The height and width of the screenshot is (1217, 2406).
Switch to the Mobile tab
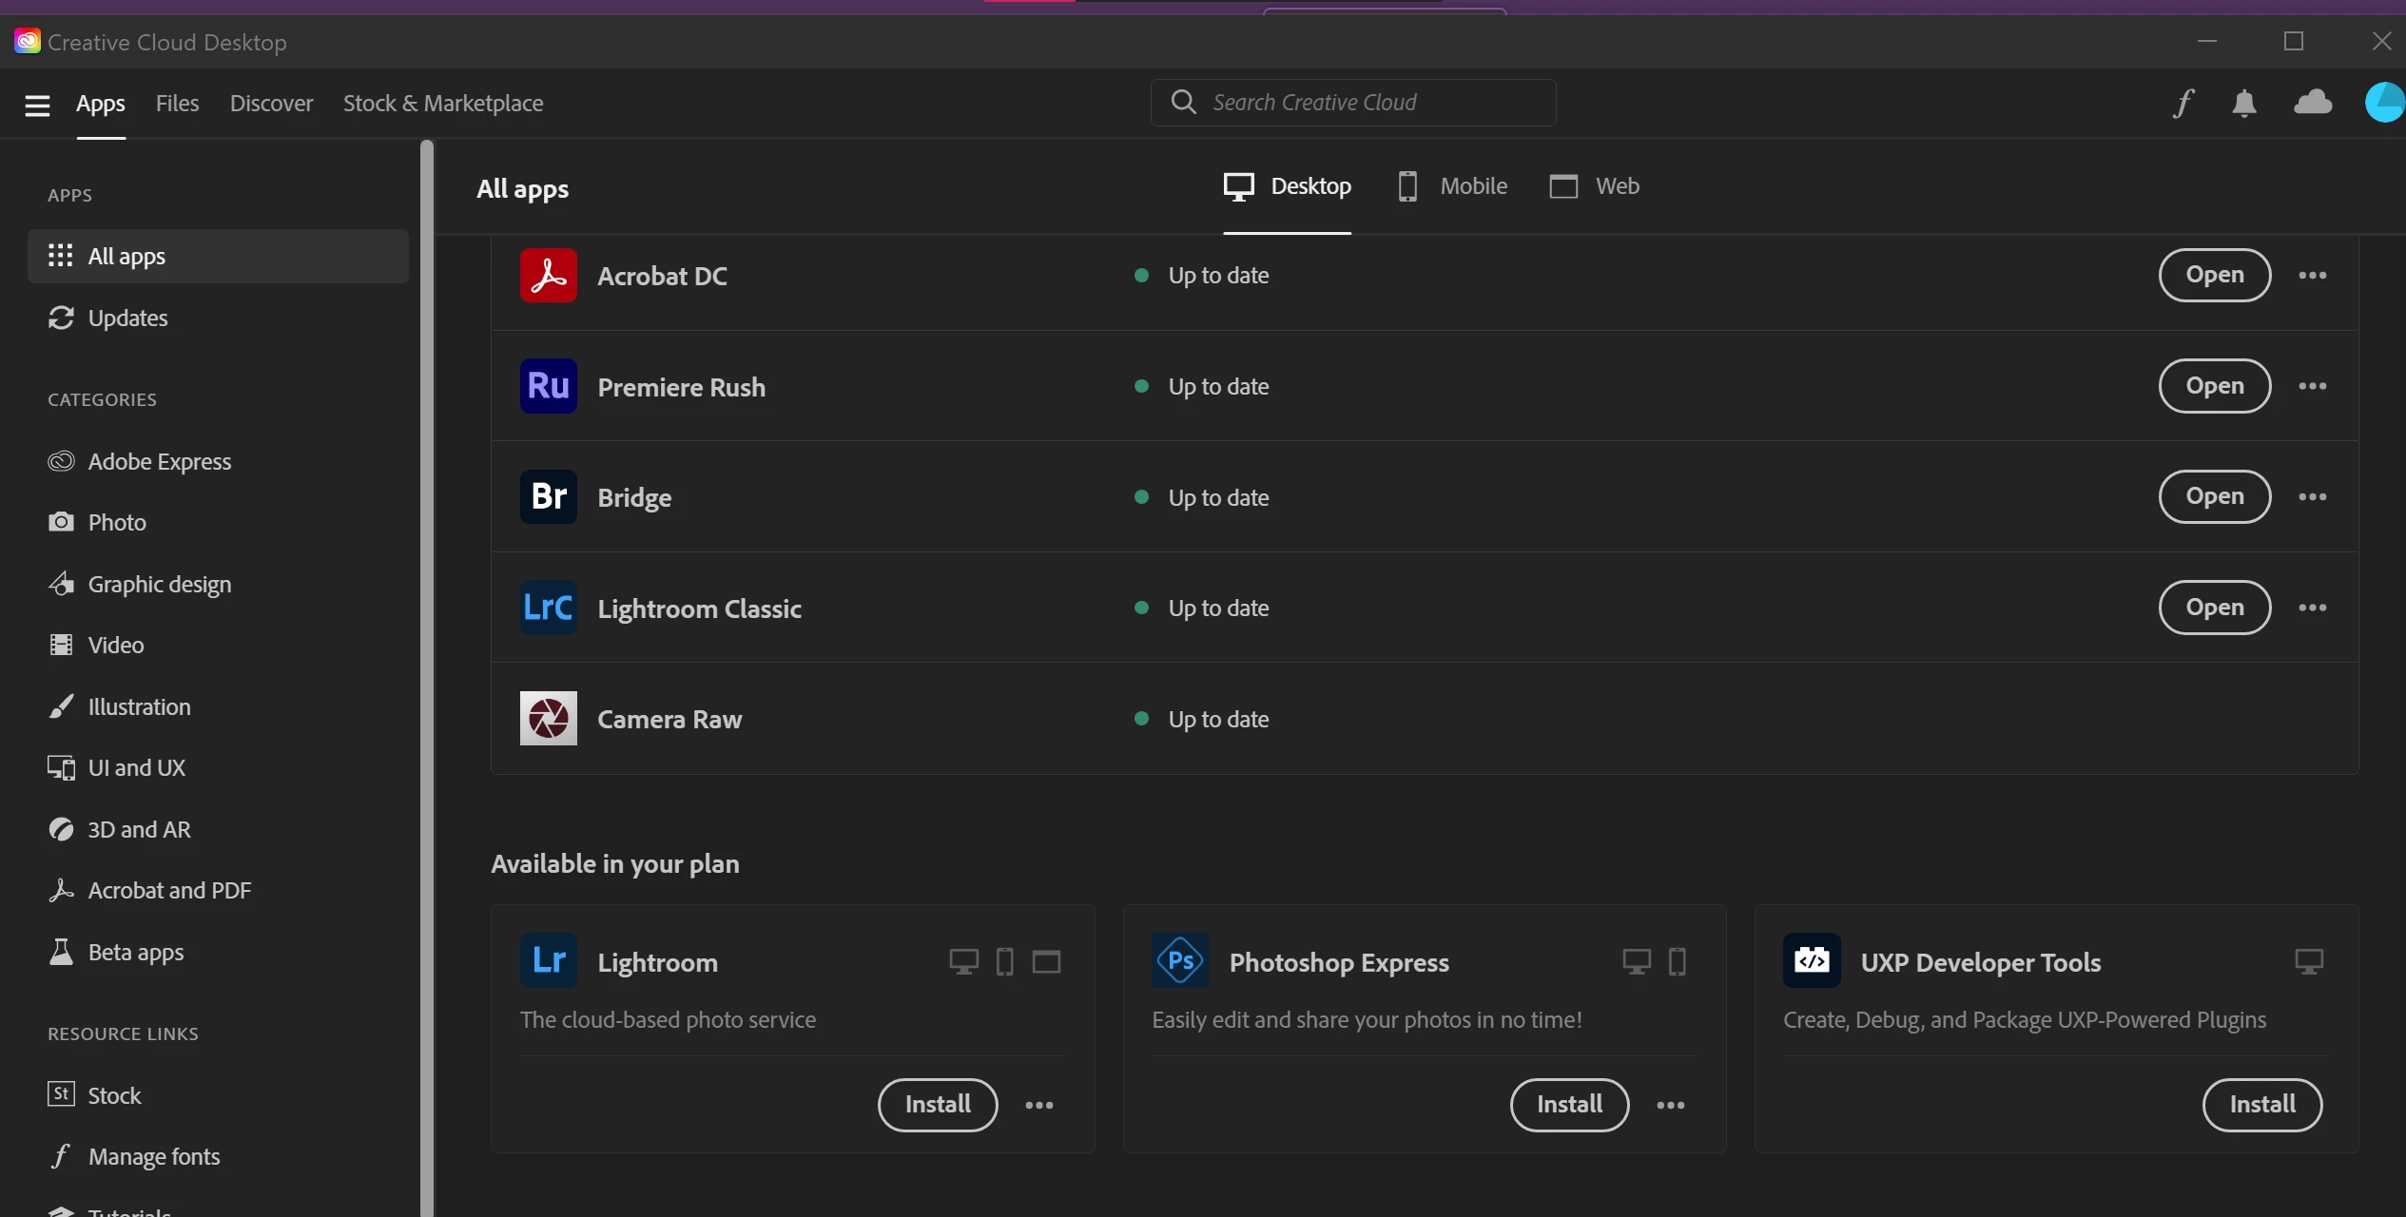click(x=1453, y=186)
